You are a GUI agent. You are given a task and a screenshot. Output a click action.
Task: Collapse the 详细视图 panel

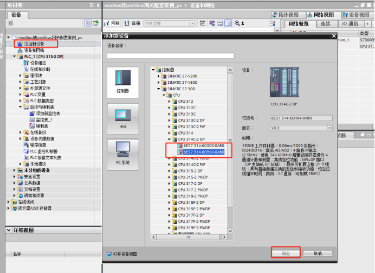coord(9,230)
